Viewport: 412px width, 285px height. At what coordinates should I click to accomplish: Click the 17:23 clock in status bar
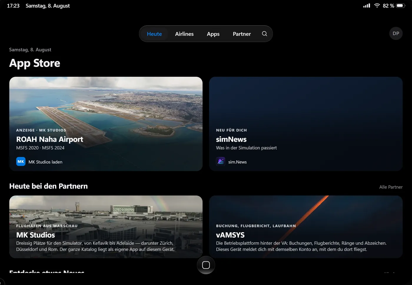coord(13,6)
